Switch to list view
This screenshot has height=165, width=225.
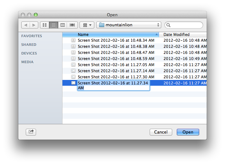tap(53, 25)
